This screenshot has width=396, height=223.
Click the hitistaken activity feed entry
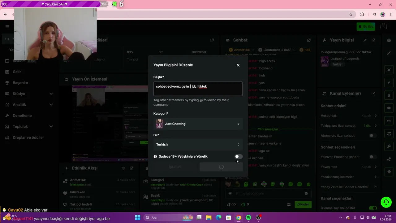tap(99, 194)
